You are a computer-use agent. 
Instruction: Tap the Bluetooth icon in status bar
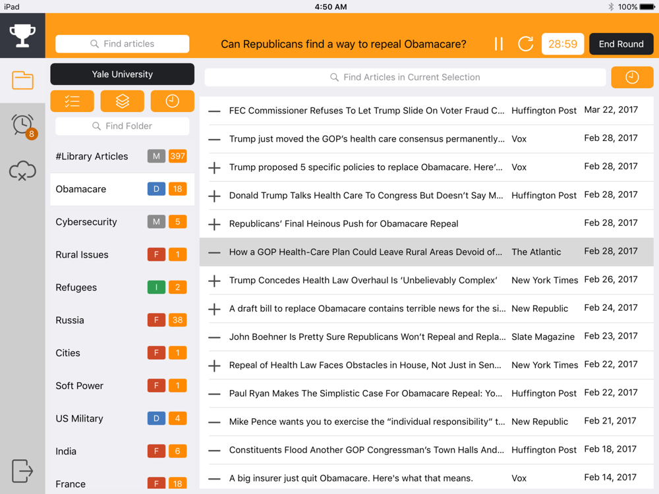[x=611, y=7]
